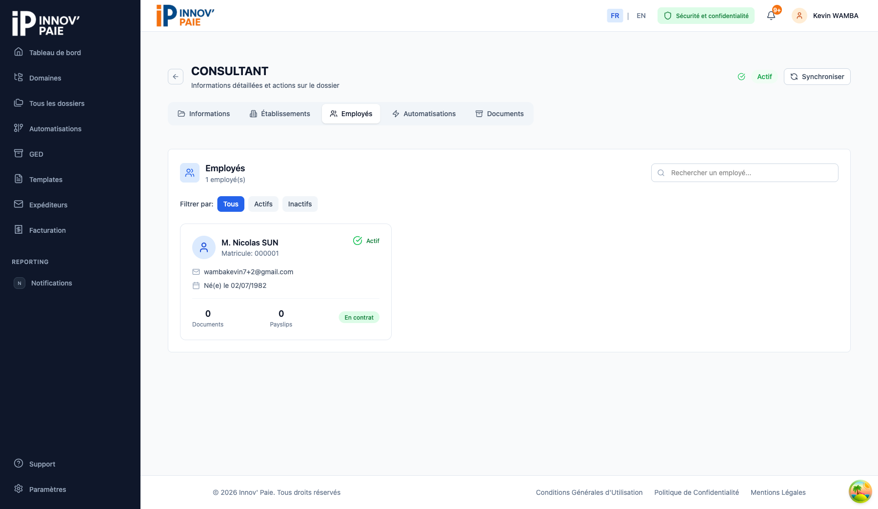Image resolution: width=878 pixels, height=509 pixels.
Task: Click the Tableau de bord home icon
Action: tap(19, 52)
